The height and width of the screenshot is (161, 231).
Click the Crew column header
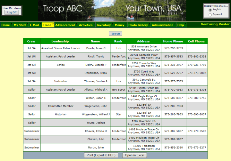click(x=31, y=41)
